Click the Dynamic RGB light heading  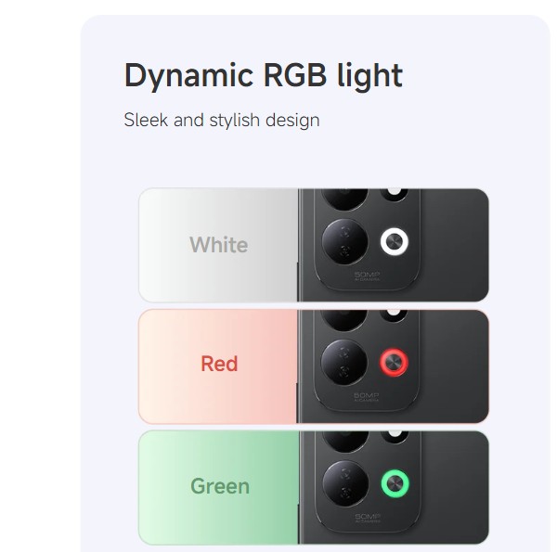click(264, 77)
